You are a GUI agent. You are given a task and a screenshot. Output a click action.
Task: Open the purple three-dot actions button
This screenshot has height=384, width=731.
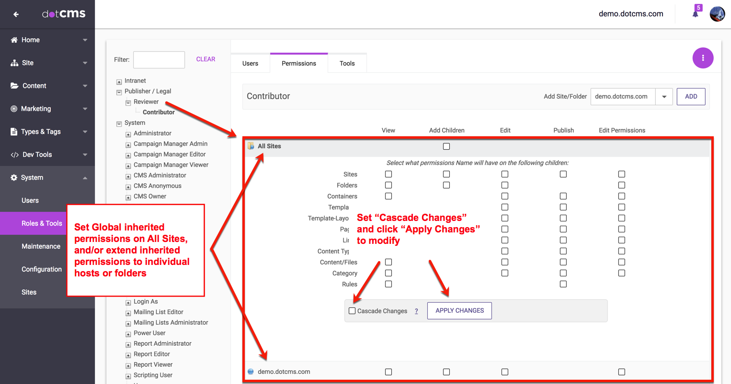point(703,58)
